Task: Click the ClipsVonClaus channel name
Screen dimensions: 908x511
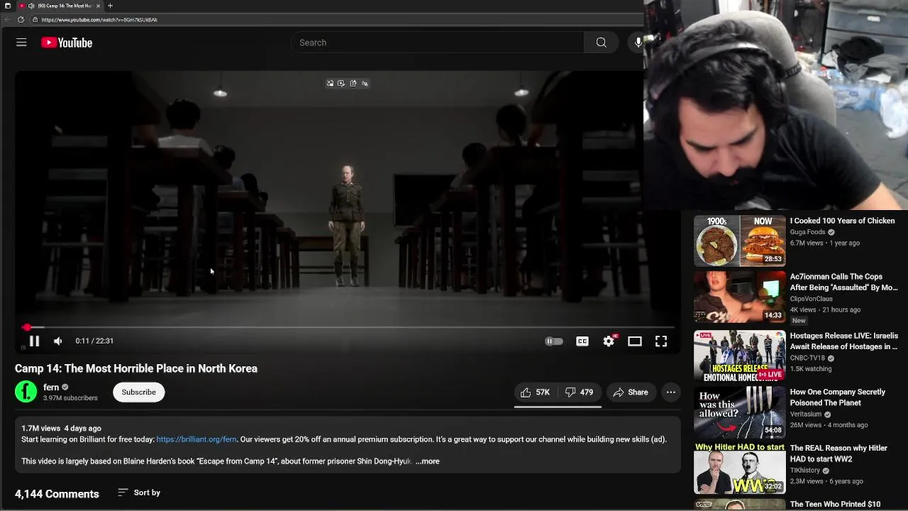Action: coord(812,299)
